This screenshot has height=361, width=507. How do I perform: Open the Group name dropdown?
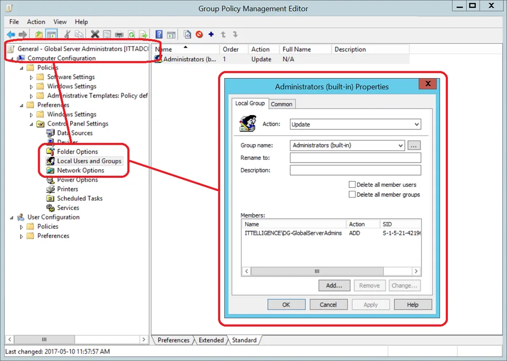point(400,146)
